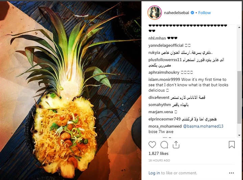243x180 pixels.
Task: Open the nahedelsebai username link
Action: click(177, 13)
